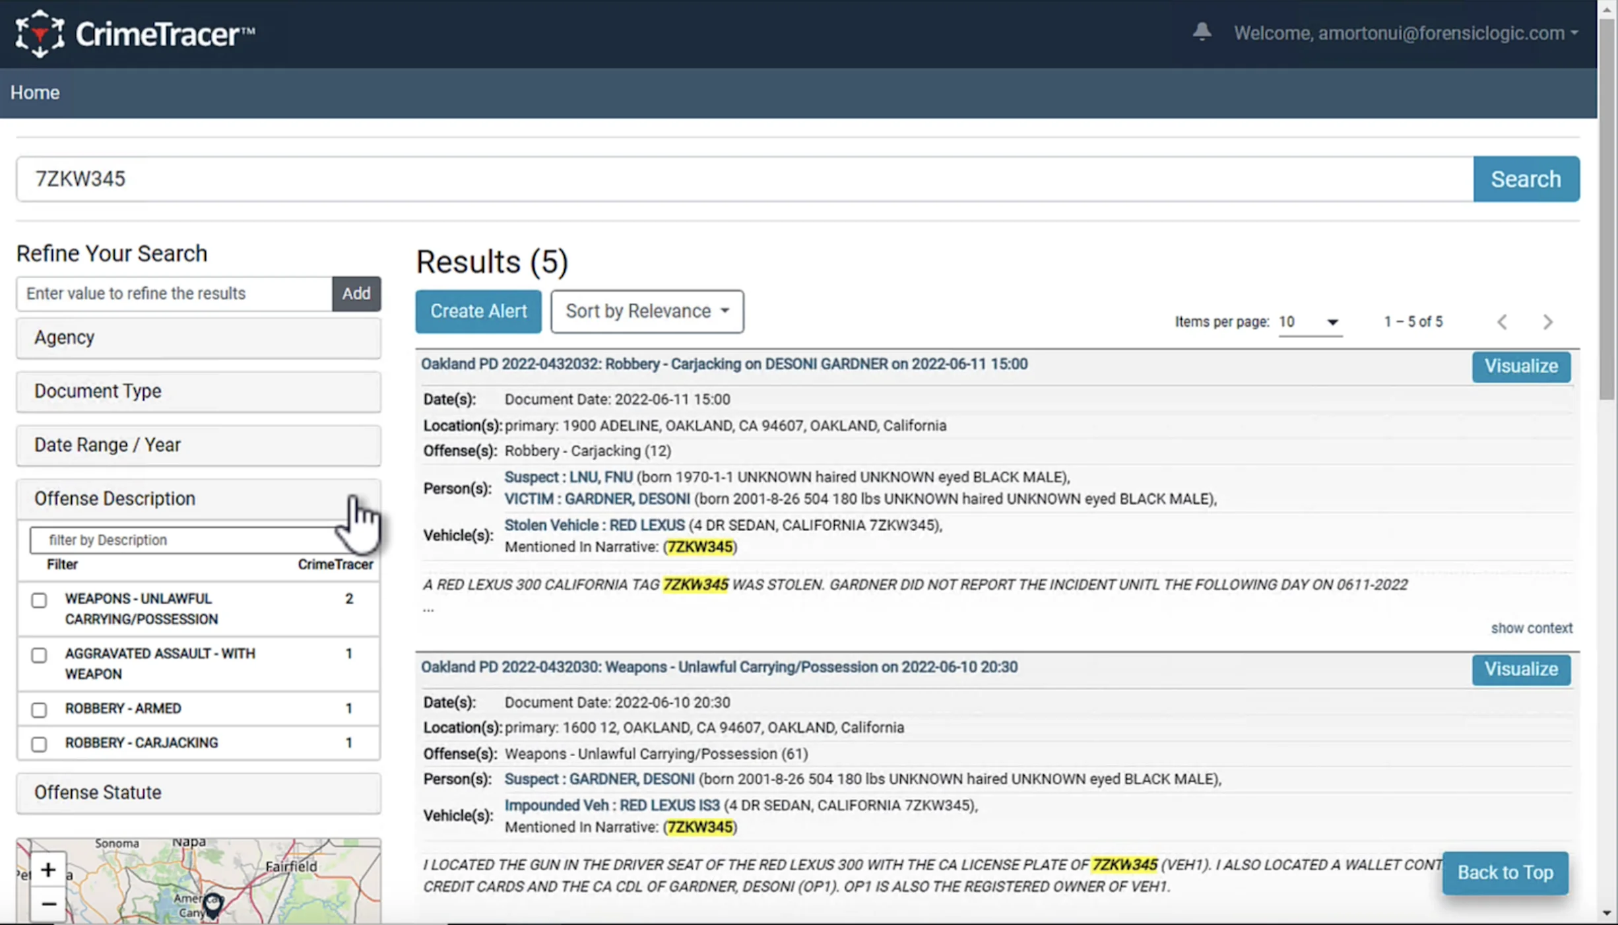Check Aggravated Assault - With Weapon filter
Screen dimensions: 1618x925
(x=39, y=654)
